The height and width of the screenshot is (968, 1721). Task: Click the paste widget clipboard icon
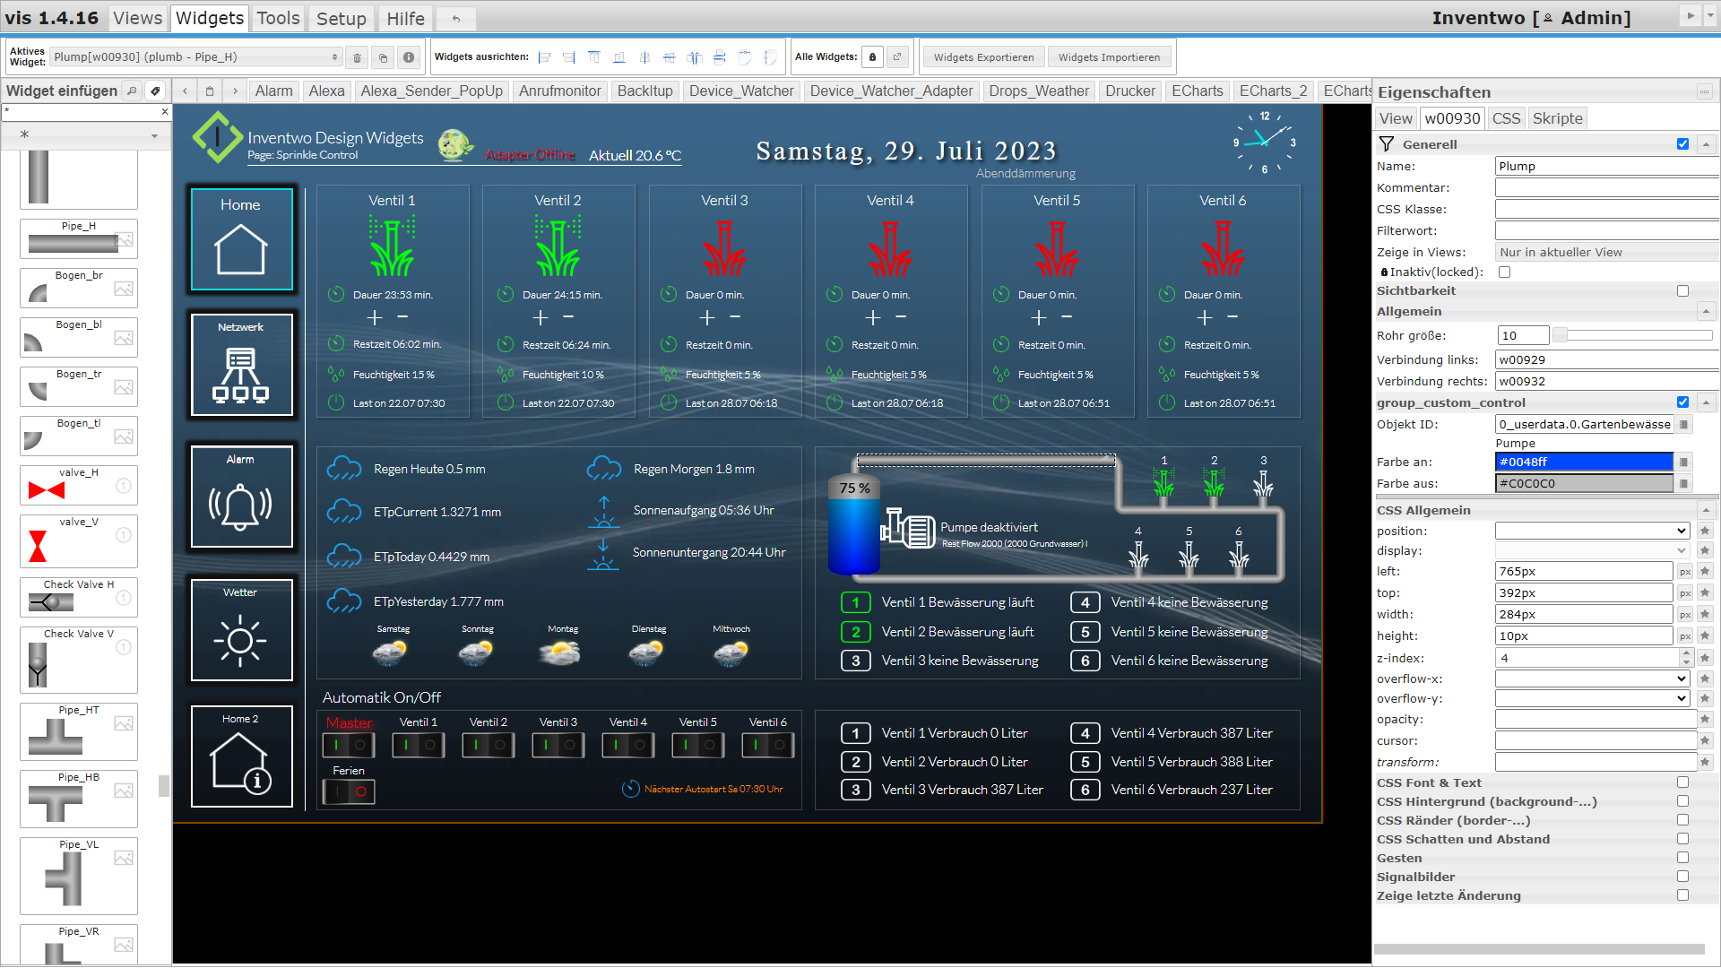[x=209, y=91]
